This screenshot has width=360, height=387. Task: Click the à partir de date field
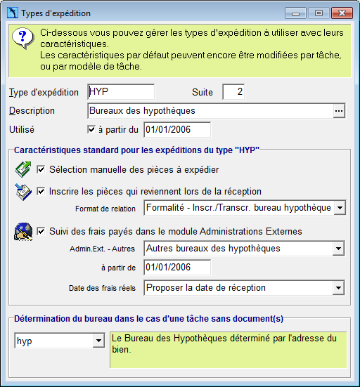point(177,268)
